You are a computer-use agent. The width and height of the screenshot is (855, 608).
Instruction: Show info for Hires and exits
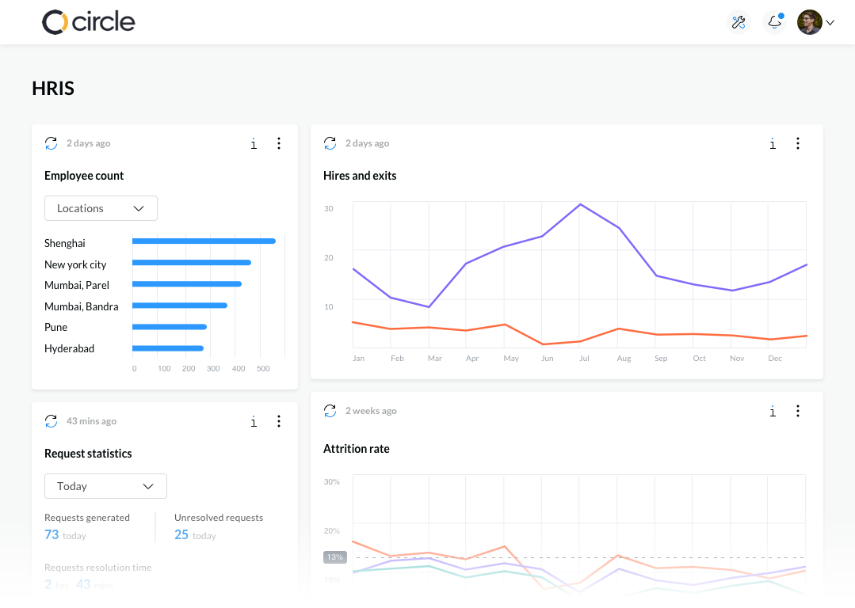pyautogui.click(x=773, y=143)
